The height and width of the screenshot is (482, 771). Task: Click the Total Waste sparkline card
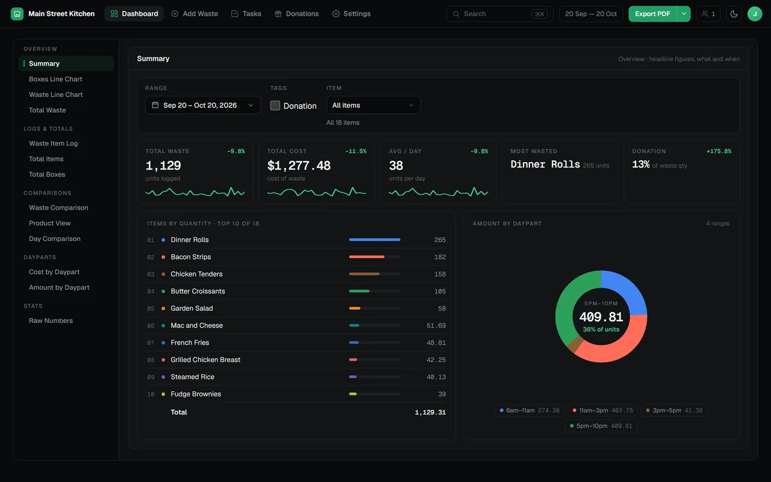click(195, 172)
